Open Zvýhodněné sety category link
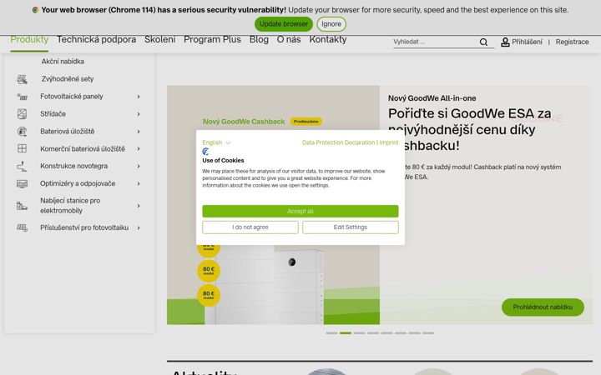Image resolution: width=601 pixels, height=375 pixels. point(68,79)
